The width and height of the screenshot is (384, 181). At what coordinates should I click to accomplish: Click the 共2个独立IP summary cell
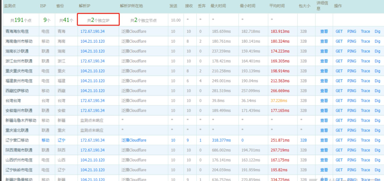click(x=98, y=20)
